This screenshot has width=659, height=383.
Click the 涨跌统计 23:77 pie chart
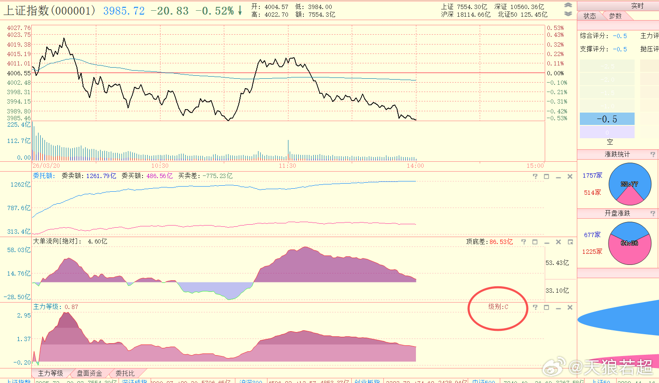tap(629, 184)
